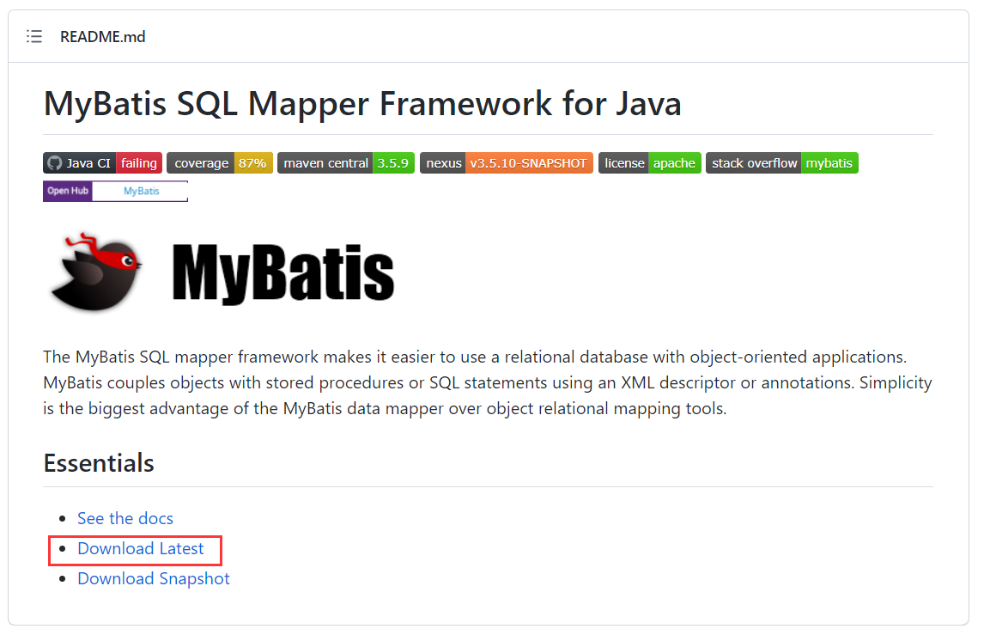The width and height of the screenshot is (984, 635).
Task: Click the maven central 3.5.9 badge
Action: [346, 163]
